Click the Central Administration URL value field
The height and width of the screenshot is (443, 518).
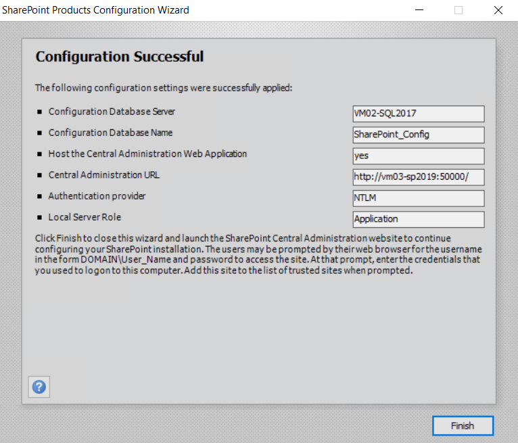pyautogui.click(x=419, y=177)
